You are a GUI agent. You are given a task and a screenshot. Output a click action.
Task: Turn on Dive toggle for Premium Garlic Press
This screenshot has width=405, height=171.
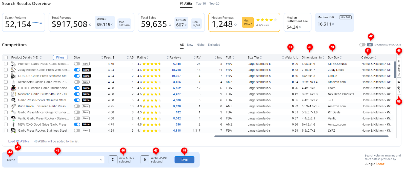pos(77,64)
